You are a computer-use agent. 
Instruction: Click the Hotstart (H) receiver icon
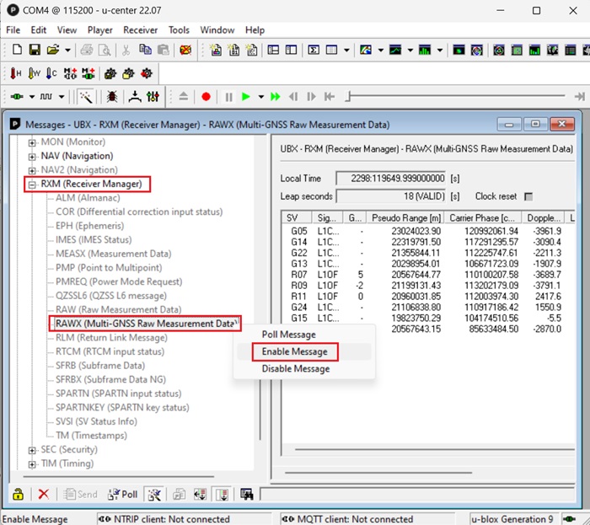coord(16,74)
